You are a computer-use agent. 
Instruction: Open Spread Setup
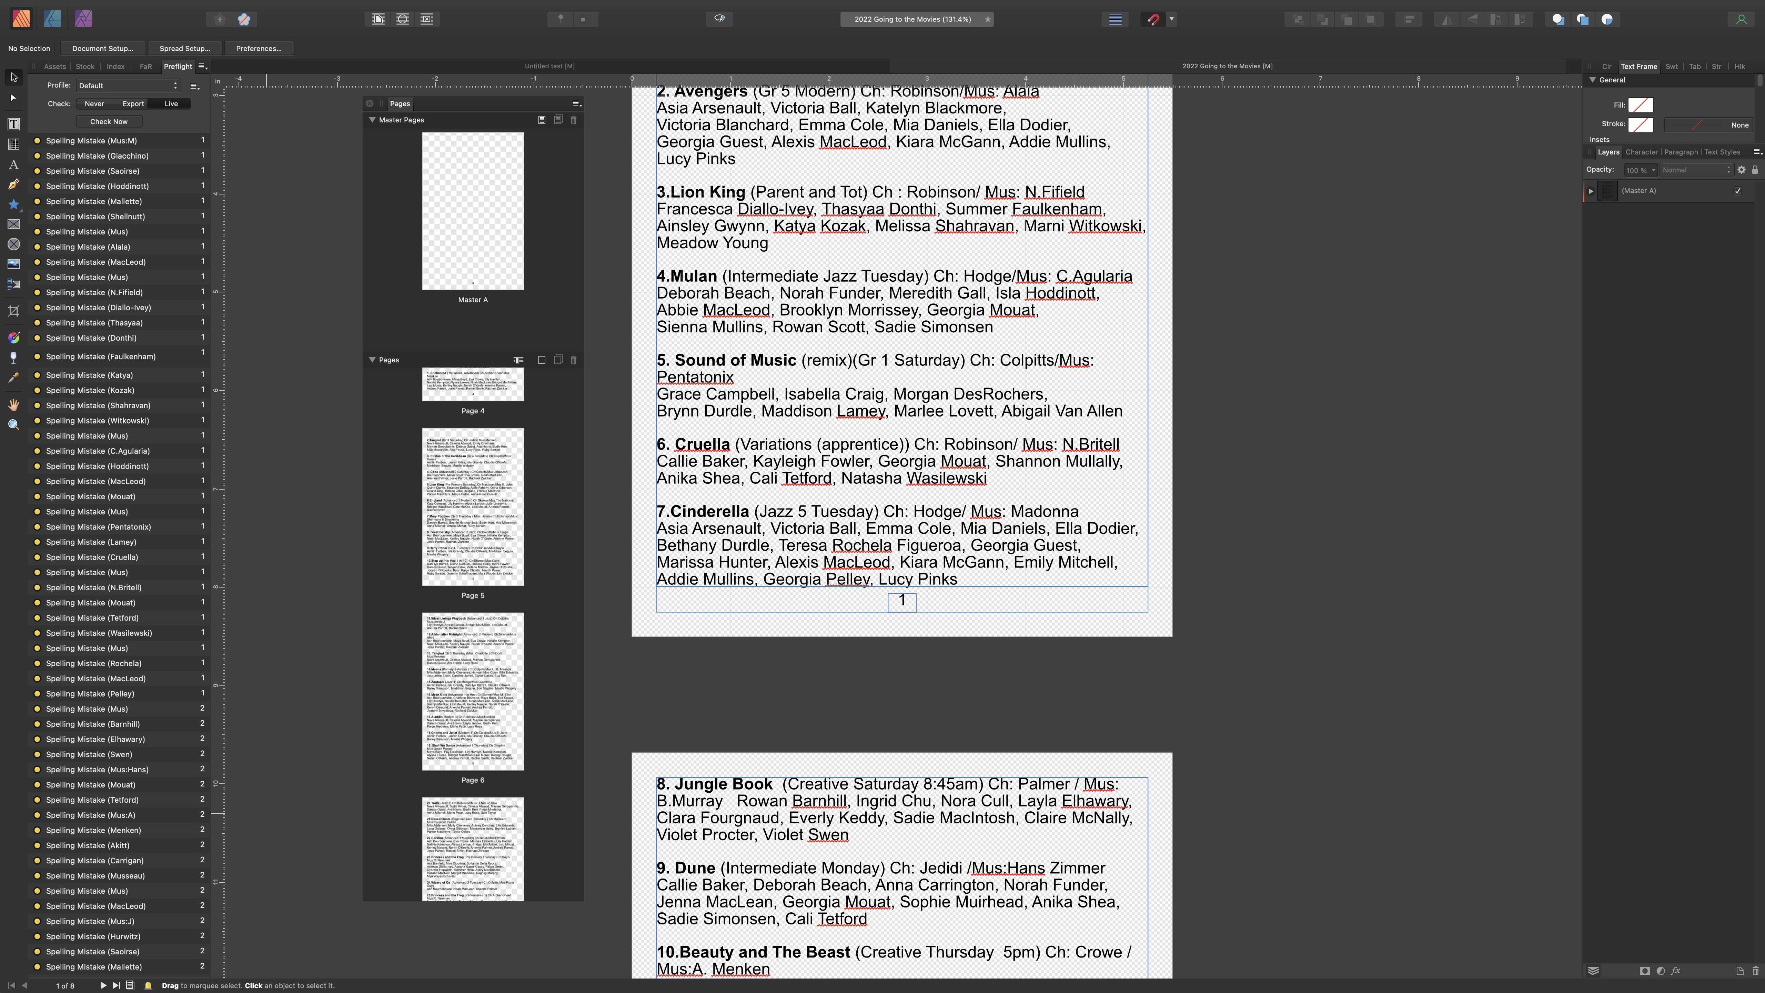(184, 49)
